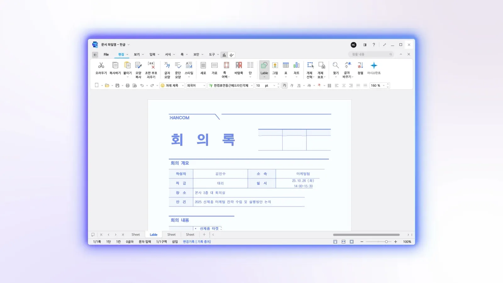Image resolution: width=503 pixels, height=283 pixels.
Task: Toggle strikethrough 가 formatting
Action: pos(309,85)
